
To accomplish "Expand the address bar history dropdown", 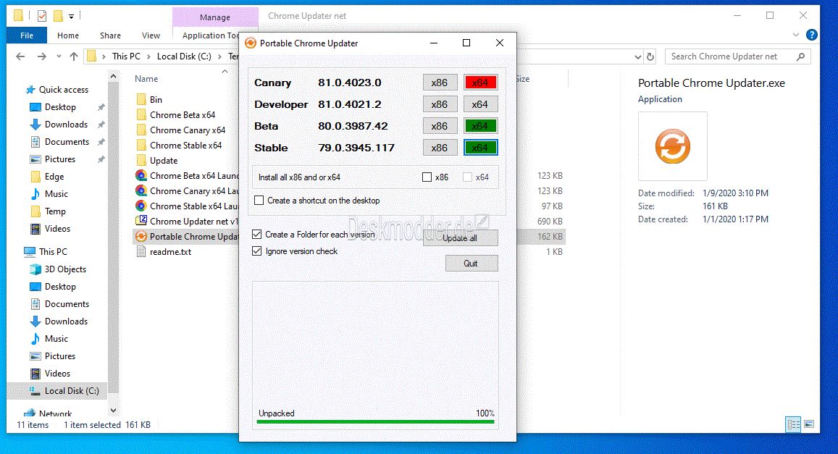I will tap(637, 56).
